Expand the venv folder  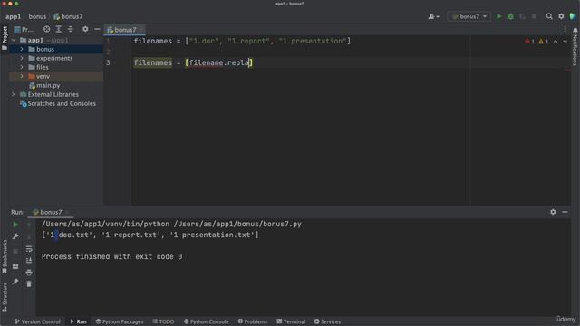22,76
